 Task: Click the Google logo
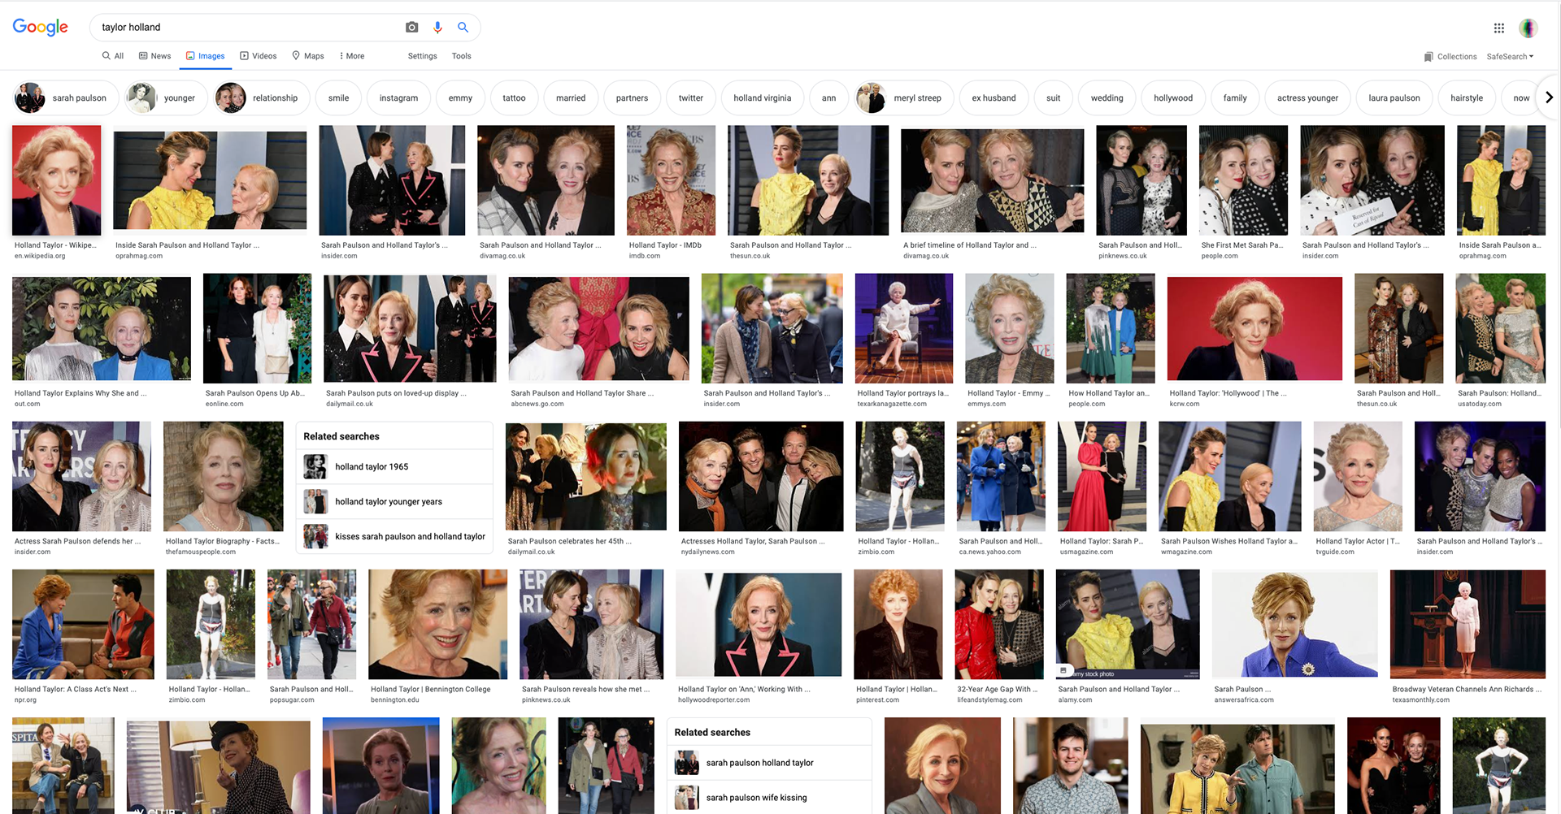click(x=40, y=28)
